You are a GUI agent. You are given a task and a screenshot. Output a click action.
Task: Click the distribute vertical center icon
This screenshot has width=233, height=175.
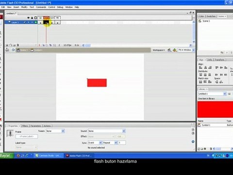[x=205, y=75]
